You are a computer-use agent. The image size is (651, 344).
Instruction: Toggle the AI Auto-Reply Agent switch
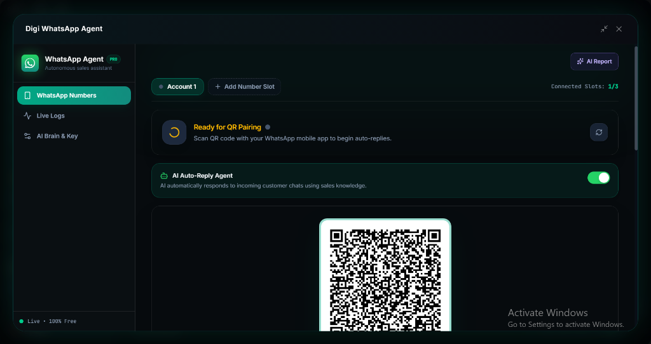(599, 178)
